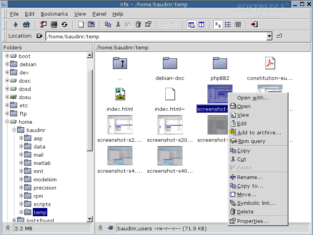Choose Cut in context menu
Image resolution: width=313 pixels, height=235 pixels.
[x=258, y=159]
